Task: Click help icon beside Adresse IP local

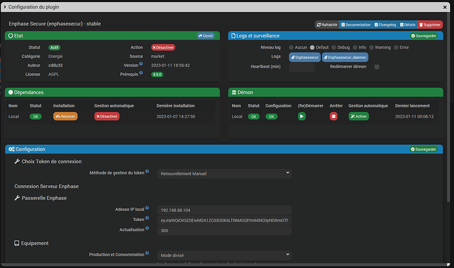Action: (147, 207)
